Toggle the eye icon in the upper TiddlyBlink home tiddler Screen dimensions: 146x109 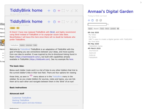(59, 11)
